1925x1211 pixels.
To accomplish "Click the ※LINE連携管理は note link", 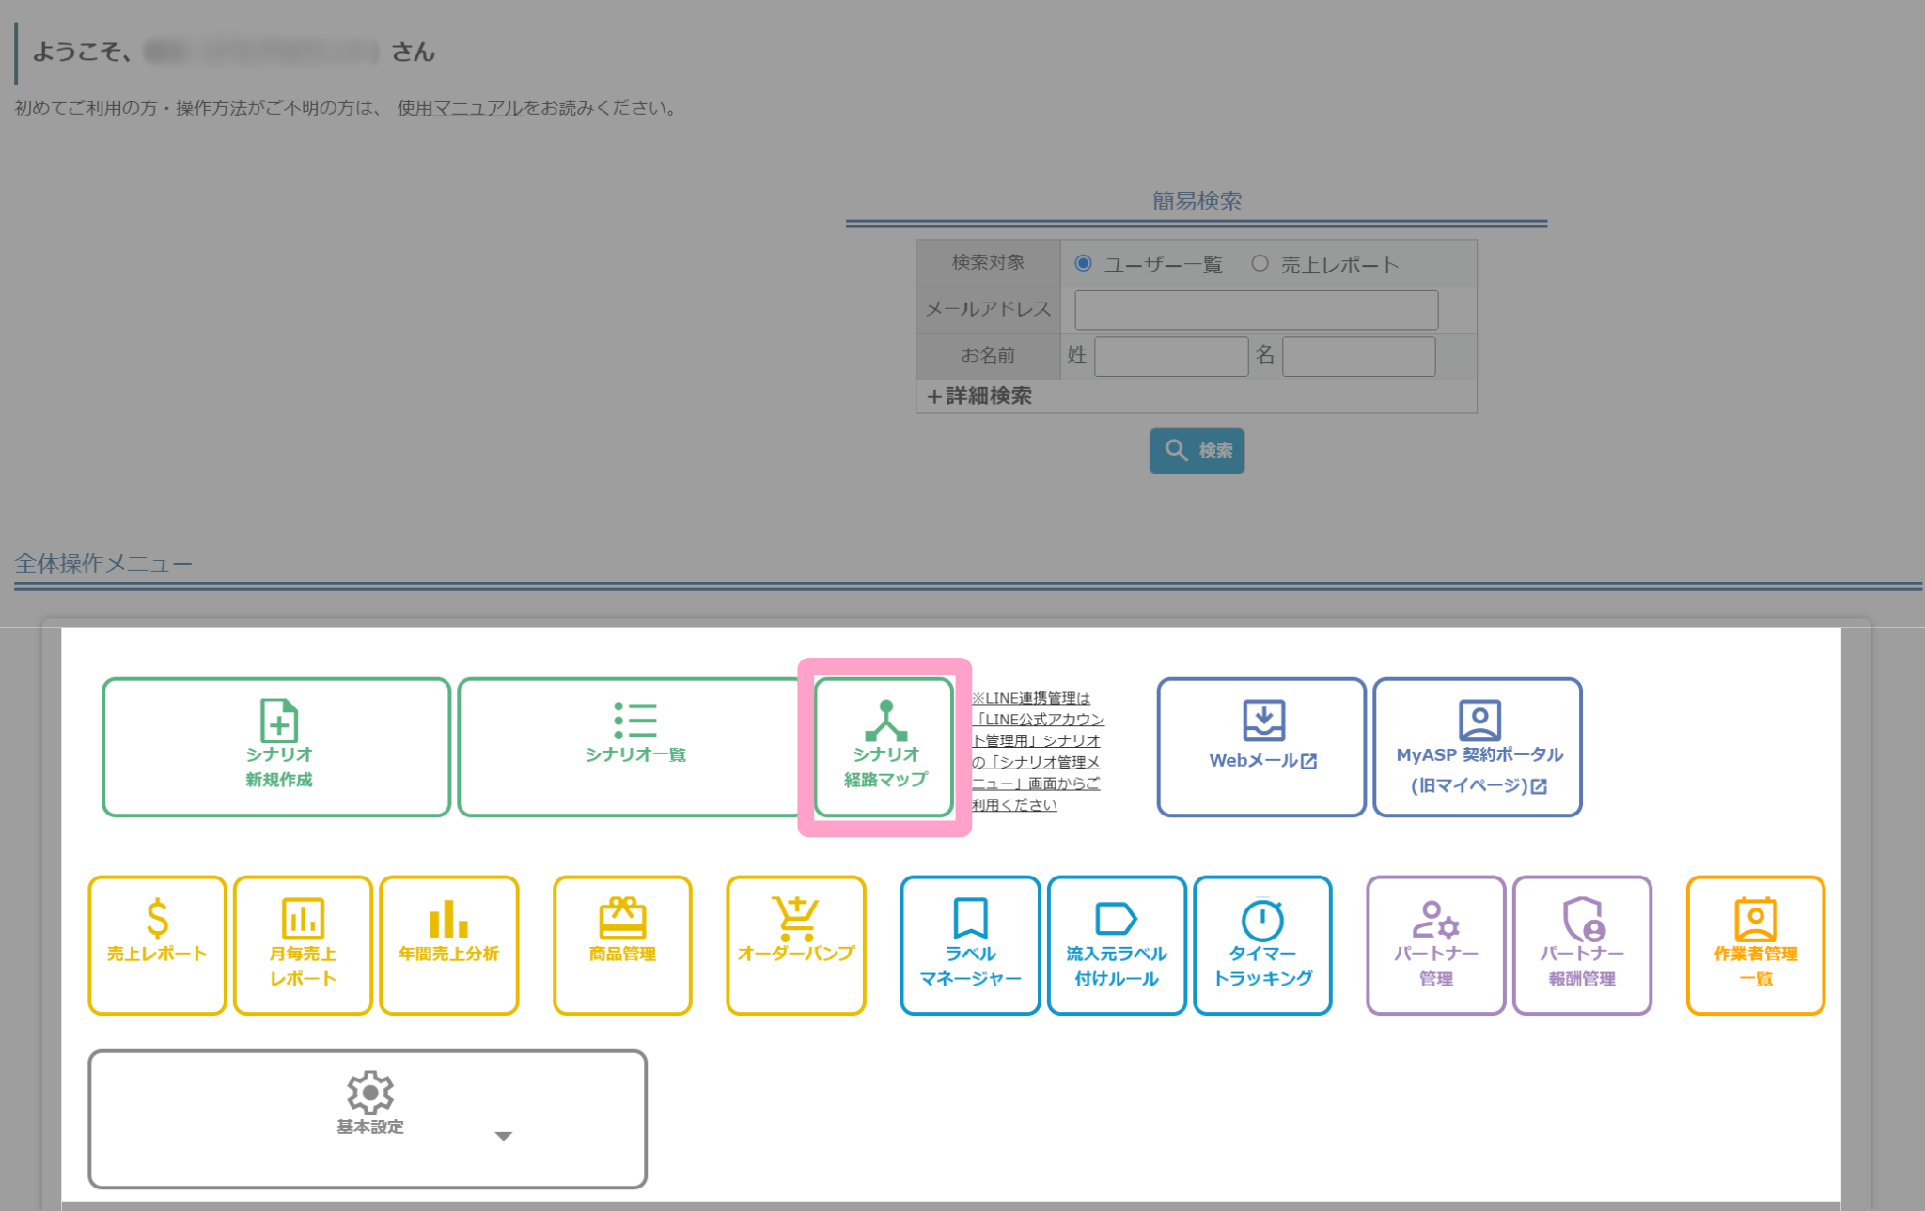I will click(1036, 751).
